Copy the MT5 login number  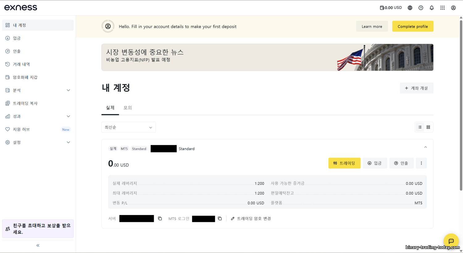pos(220,218)
